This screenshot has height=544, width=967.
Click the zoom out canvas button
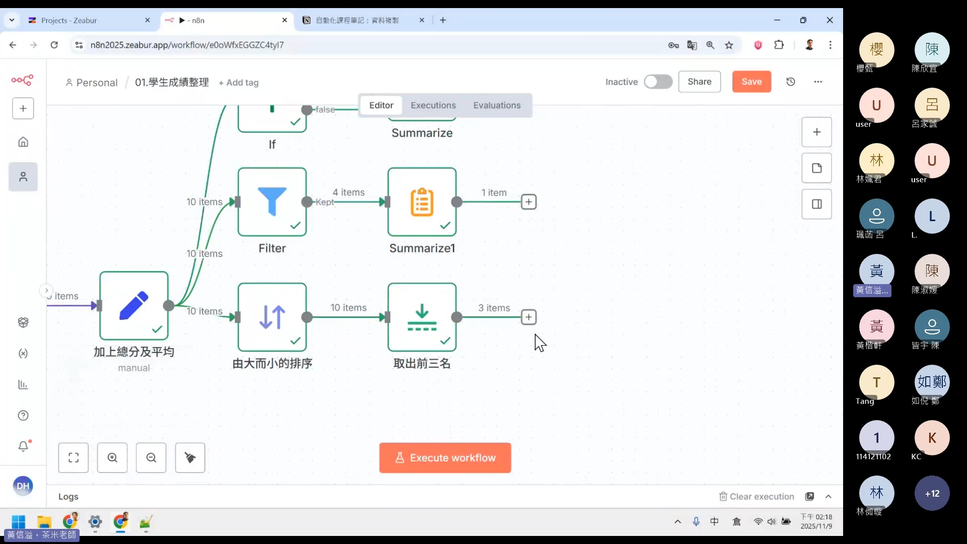(x=151, y=457)
